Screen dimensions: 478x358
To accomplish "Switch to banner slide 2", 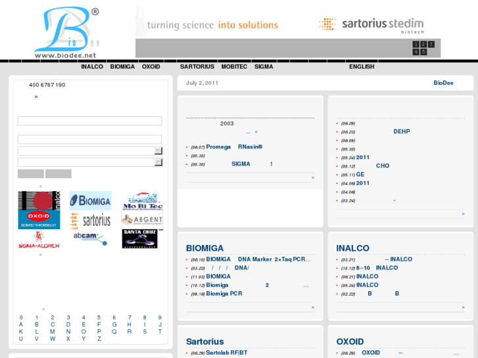I will (x=423, y=44).
